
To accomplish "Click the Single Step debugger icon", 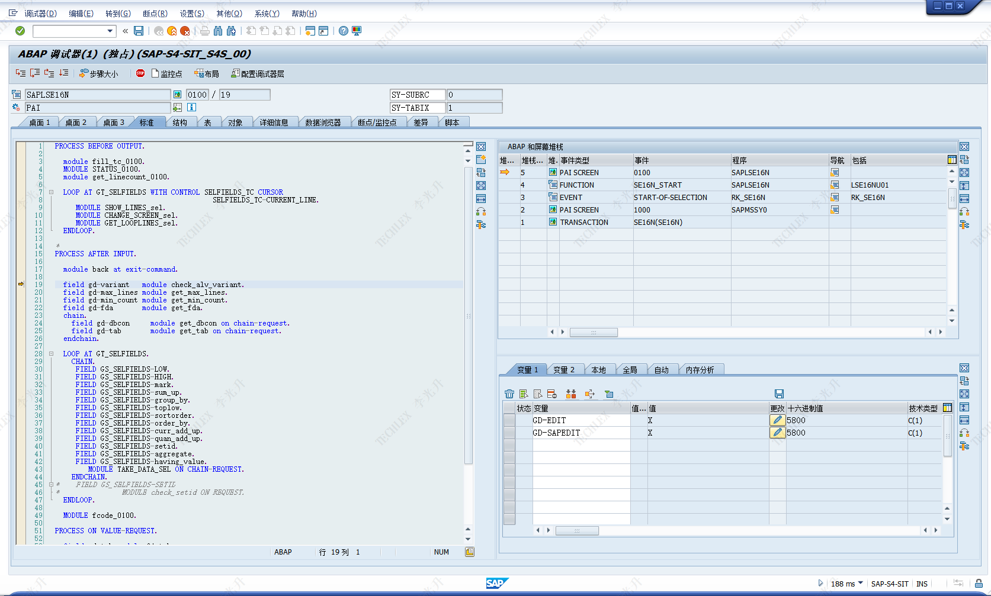I will (x=21, y=73).
